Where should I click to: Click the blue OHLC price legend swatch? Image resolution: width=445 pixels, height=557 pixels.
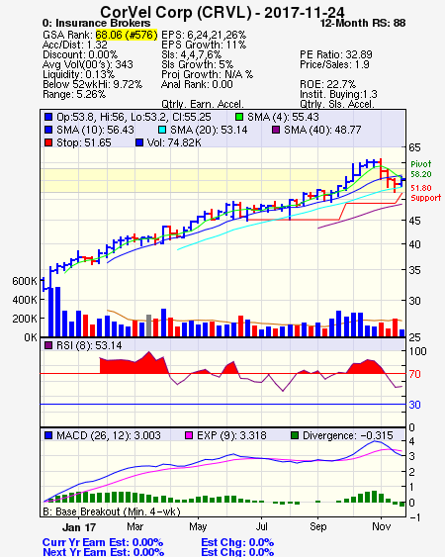click(48, 117)
